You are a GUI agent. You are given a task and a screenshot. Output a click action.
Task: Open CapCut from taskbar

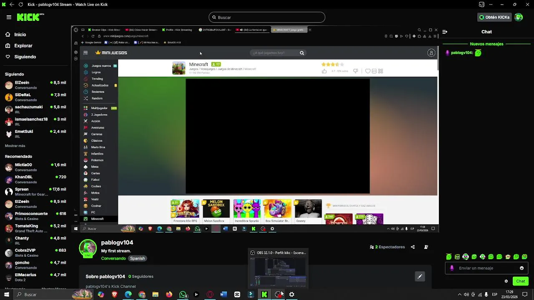(237, 295)
